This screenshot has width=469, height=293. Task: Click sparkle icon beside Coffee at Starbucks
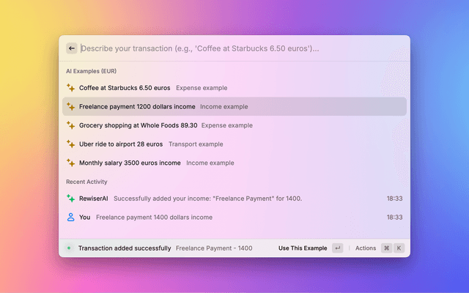(71, 88)
